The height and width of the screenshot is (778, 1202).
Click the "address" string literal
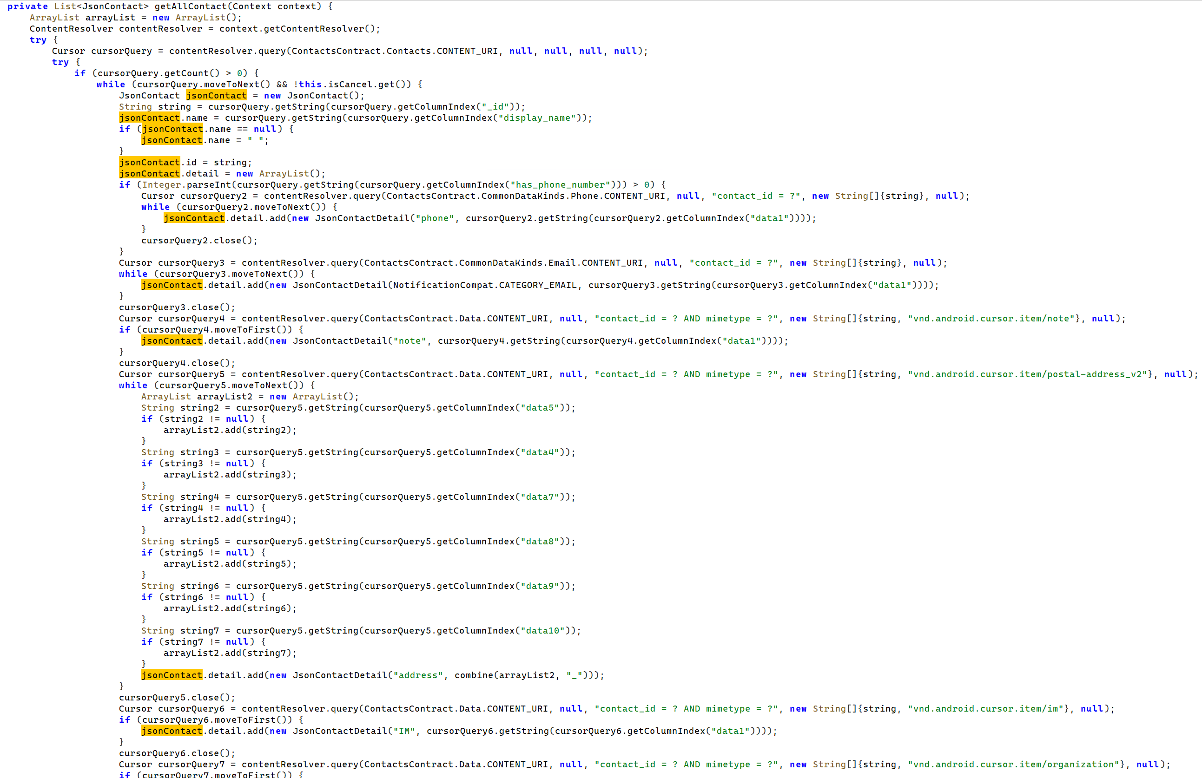tap(418, 675)
